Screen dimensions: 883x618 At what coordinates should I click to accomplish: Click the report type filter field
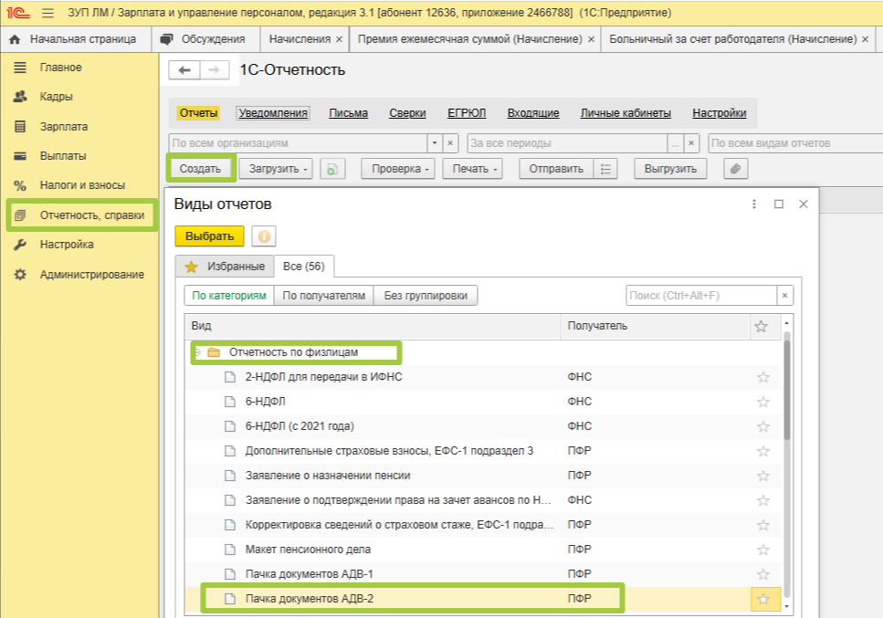[x=795, y=143]
